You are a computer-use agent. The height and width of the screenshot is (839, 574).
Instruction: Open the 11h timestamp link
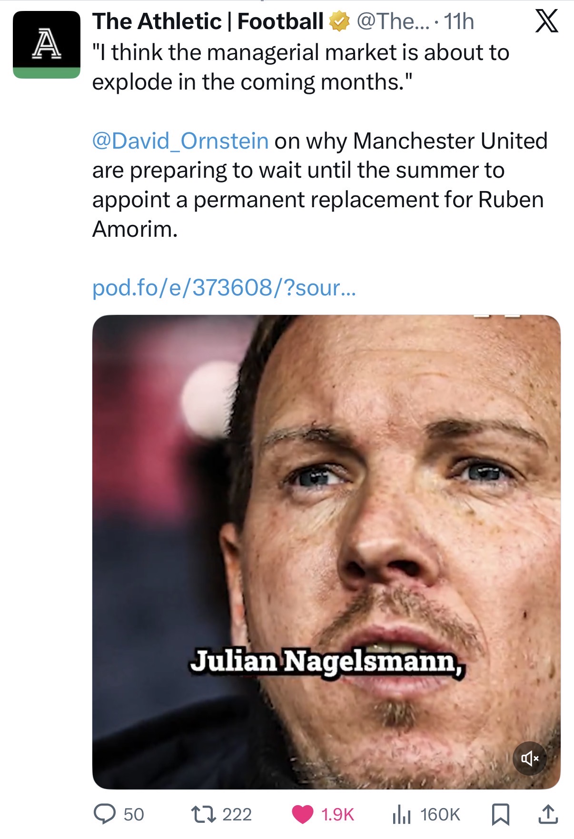(459, 22)
